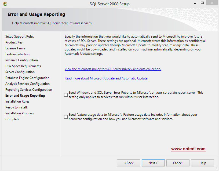Click the SQL Server setup title bar icon
Screen dimensions: 219x171
click(5, 4)
